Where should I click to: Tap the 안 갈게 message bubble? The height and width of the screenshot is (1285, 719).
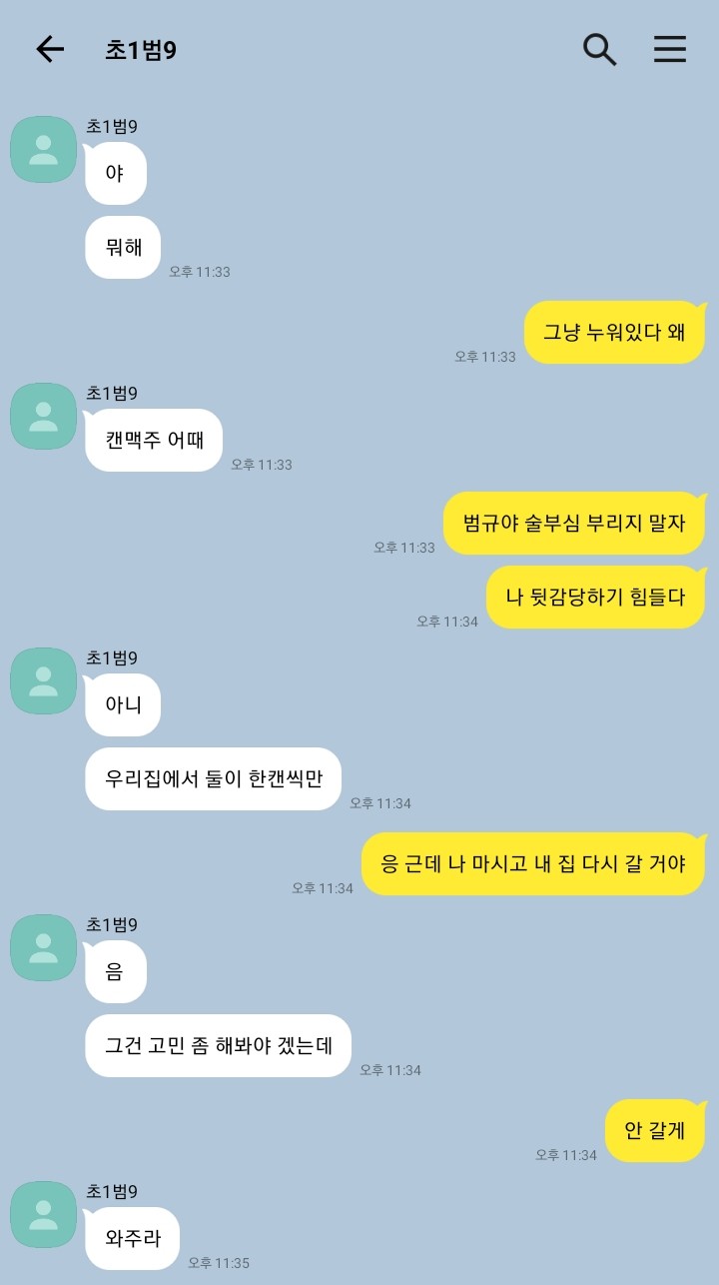pyautogui.click(x=655, y=1130)
